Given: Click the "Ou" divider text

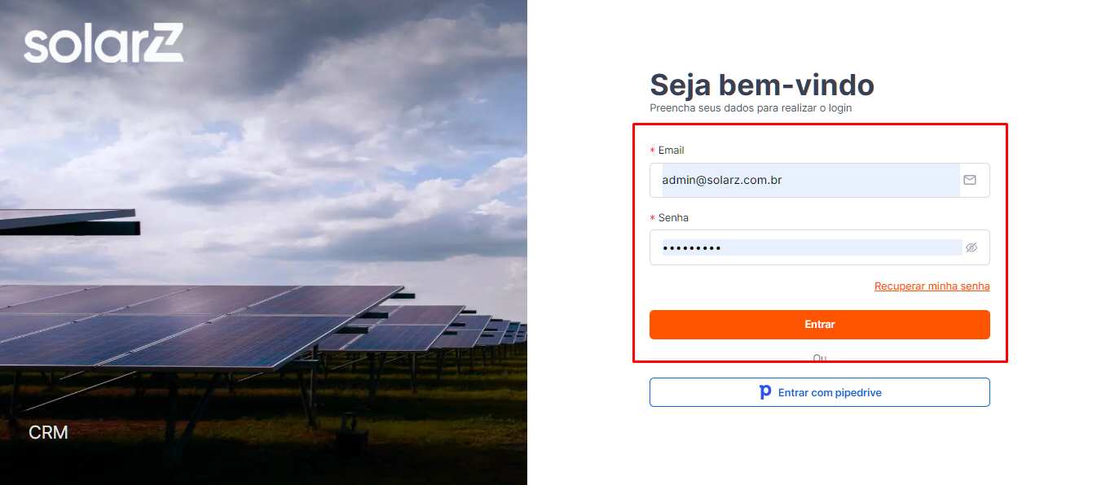Looking at the screenshot, I should tap(819, 356).
